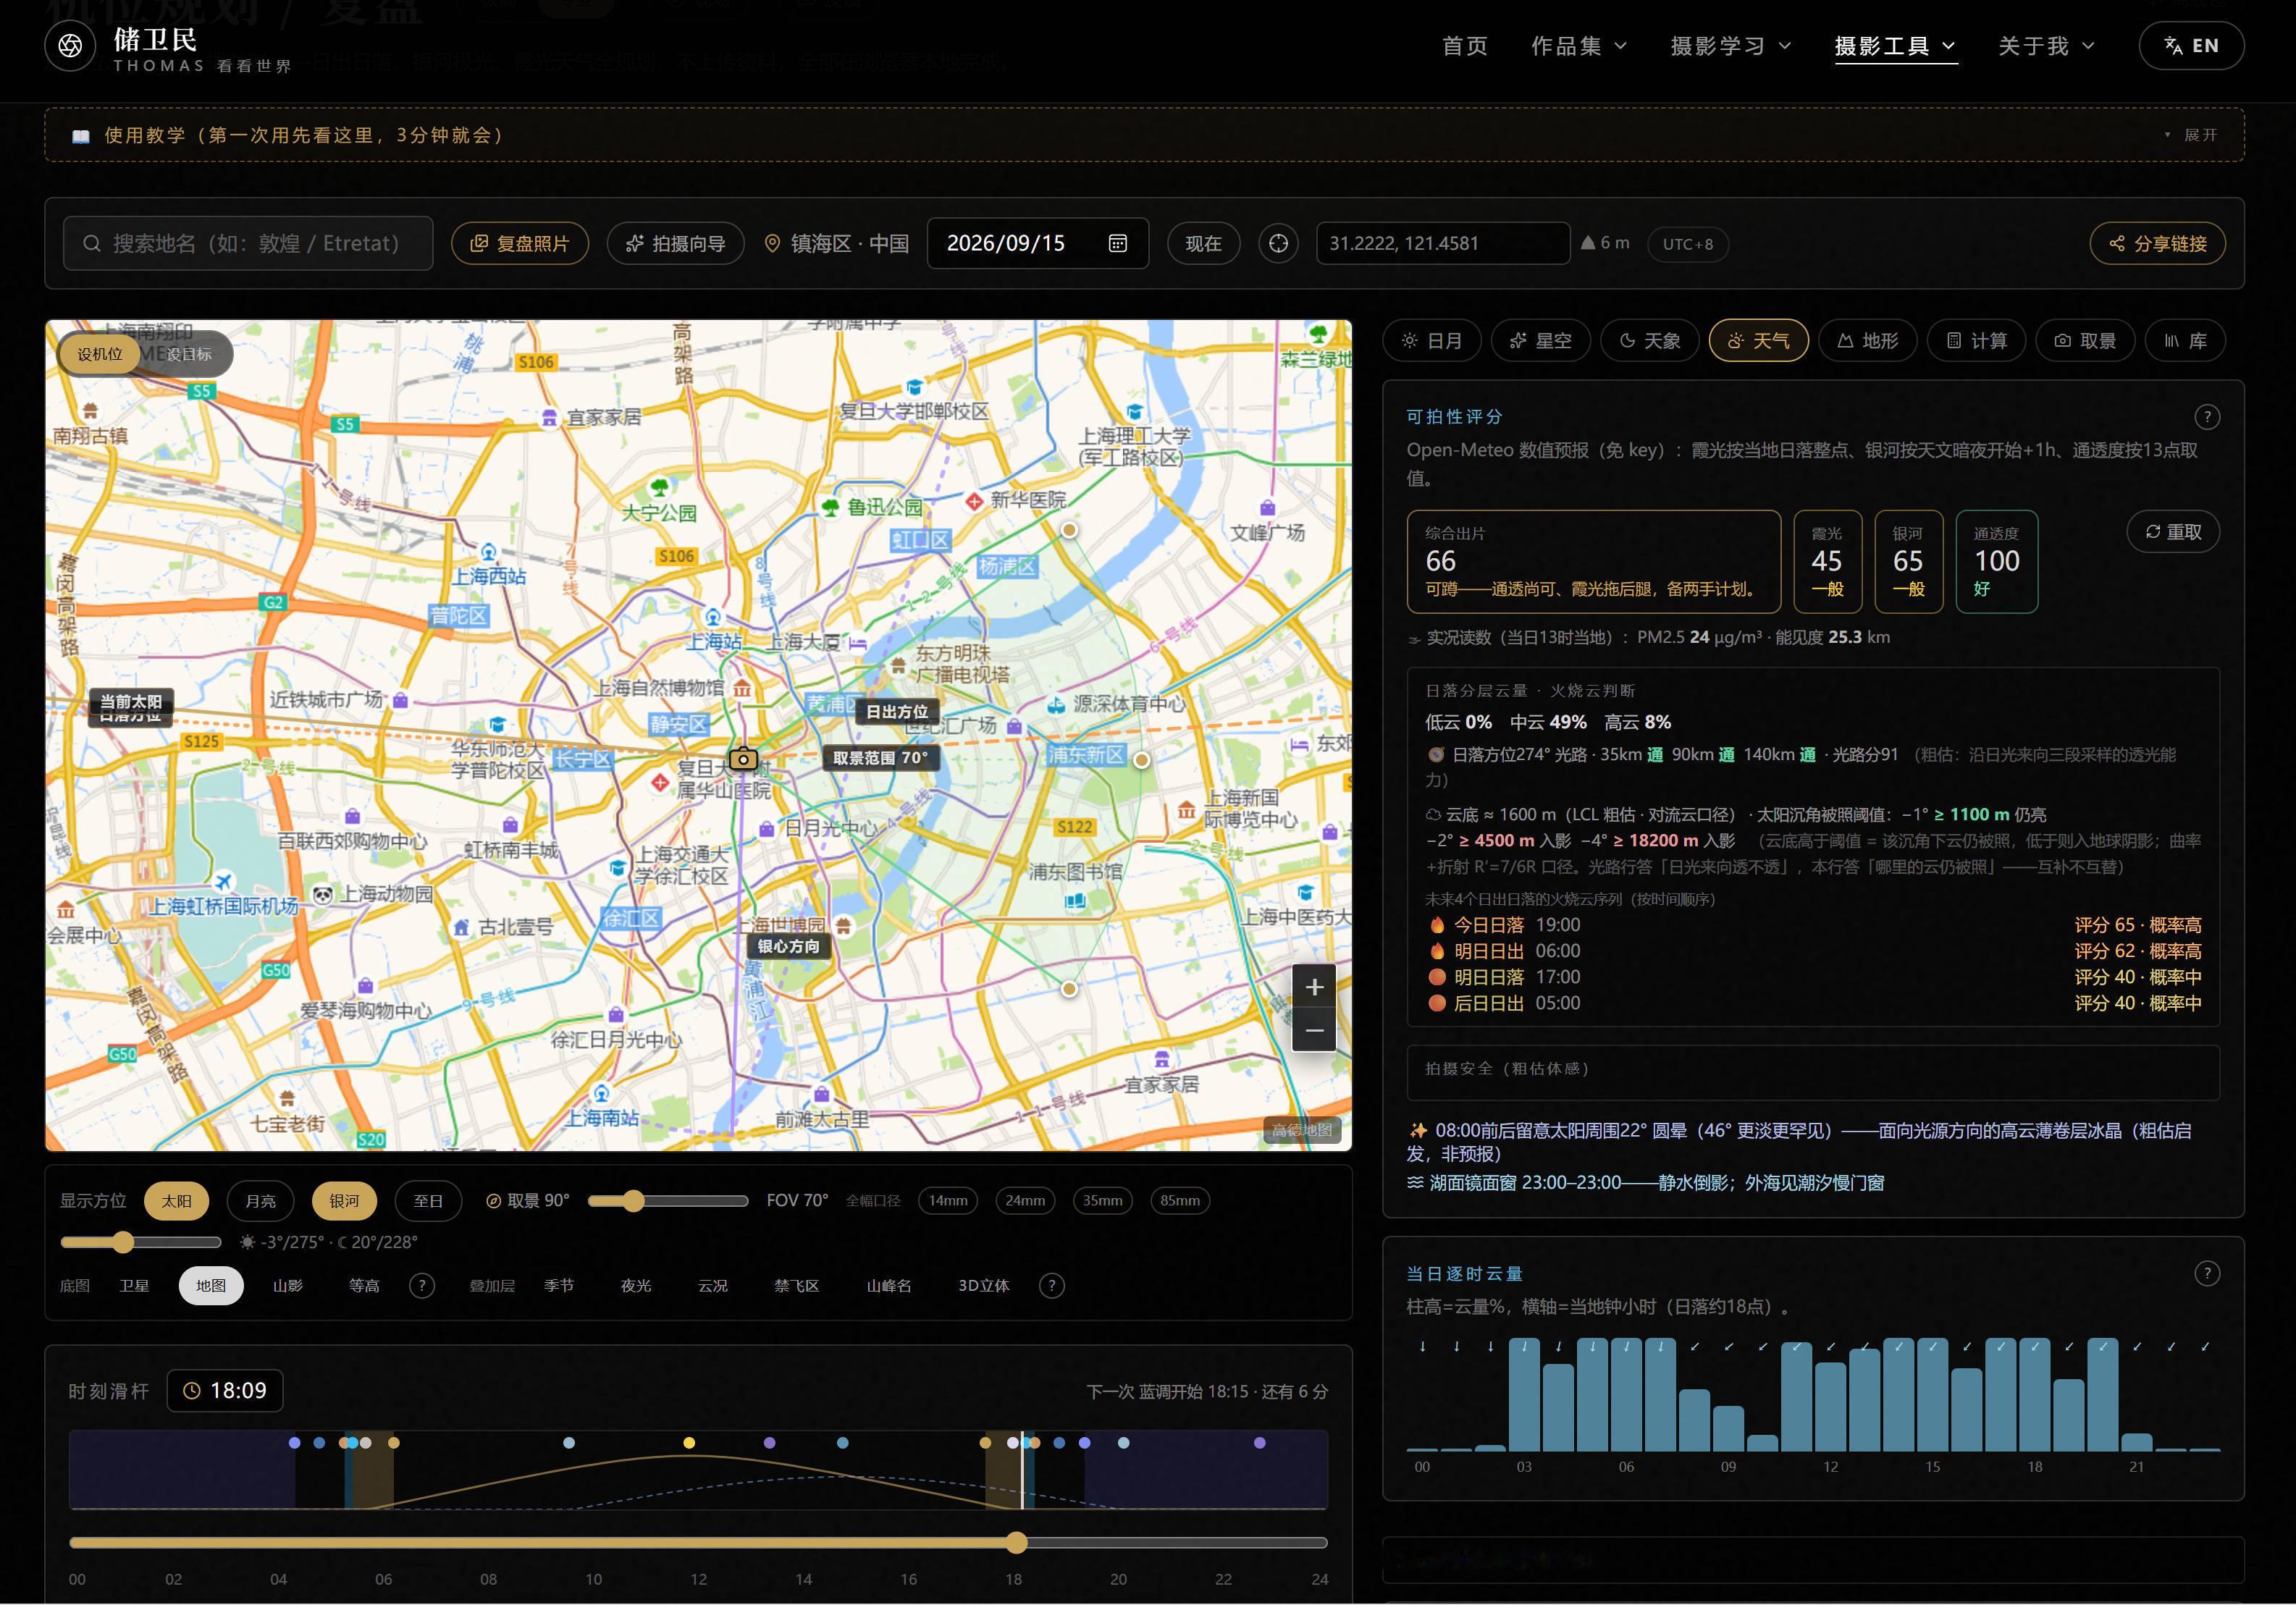Image resolution: width=2296 pixels, height=1605 pixels.
Task: Click the camera position marker on map
Action: pos(743,759)
